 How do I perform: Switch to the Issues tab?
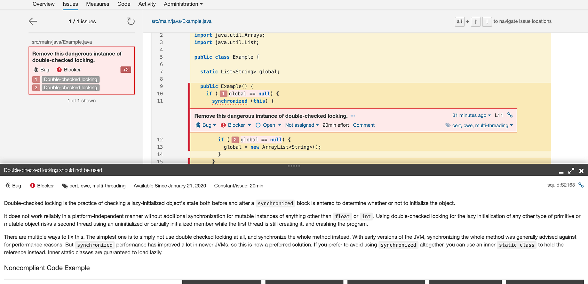tap(70, 4)
